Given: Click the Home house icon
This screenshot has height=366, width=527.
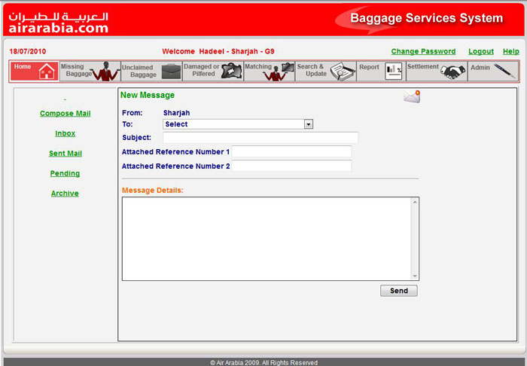Looking at the screenshot, I should (47, 72).
